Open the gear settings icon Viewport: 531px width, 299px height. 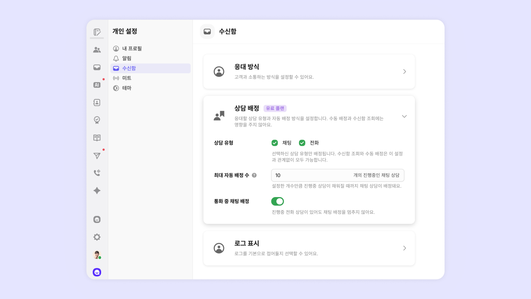click(x=97, y=237)
